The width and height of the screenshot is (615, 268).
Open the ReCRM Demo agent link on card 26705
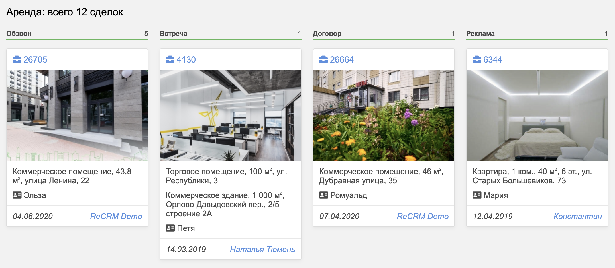coord(116,216)
